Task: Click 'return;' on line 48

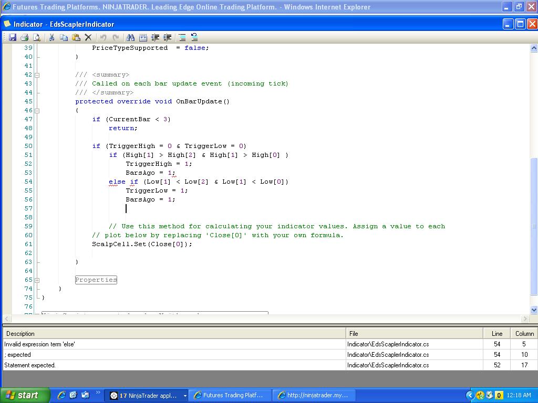Action: coord(123,128)
